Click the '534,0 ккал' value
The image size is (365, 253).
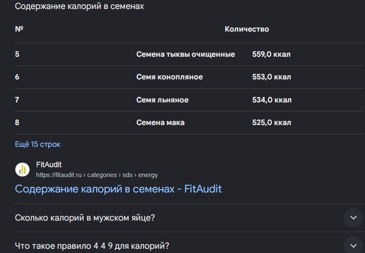[272, 100]
